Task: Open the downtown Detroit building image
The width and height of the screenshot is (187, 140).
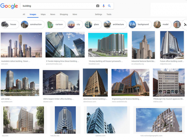Action: pyautogui.click(x=95, y=82)
